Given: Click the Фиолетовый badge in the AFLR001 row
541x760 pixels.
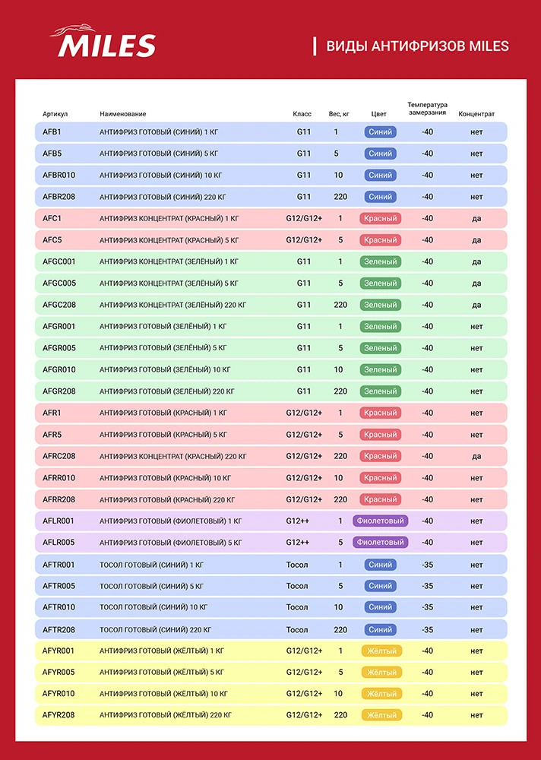Looking at the screenshot, I should [x=380, y=521].
